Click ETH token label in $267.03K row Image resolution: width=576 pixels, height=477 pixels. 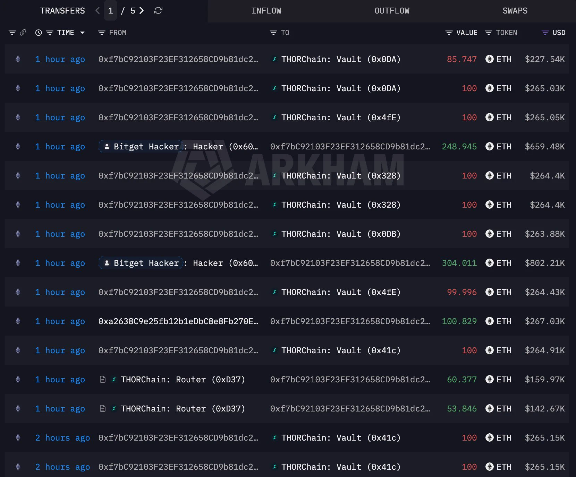pyautogui.click(x=504, y=321)
